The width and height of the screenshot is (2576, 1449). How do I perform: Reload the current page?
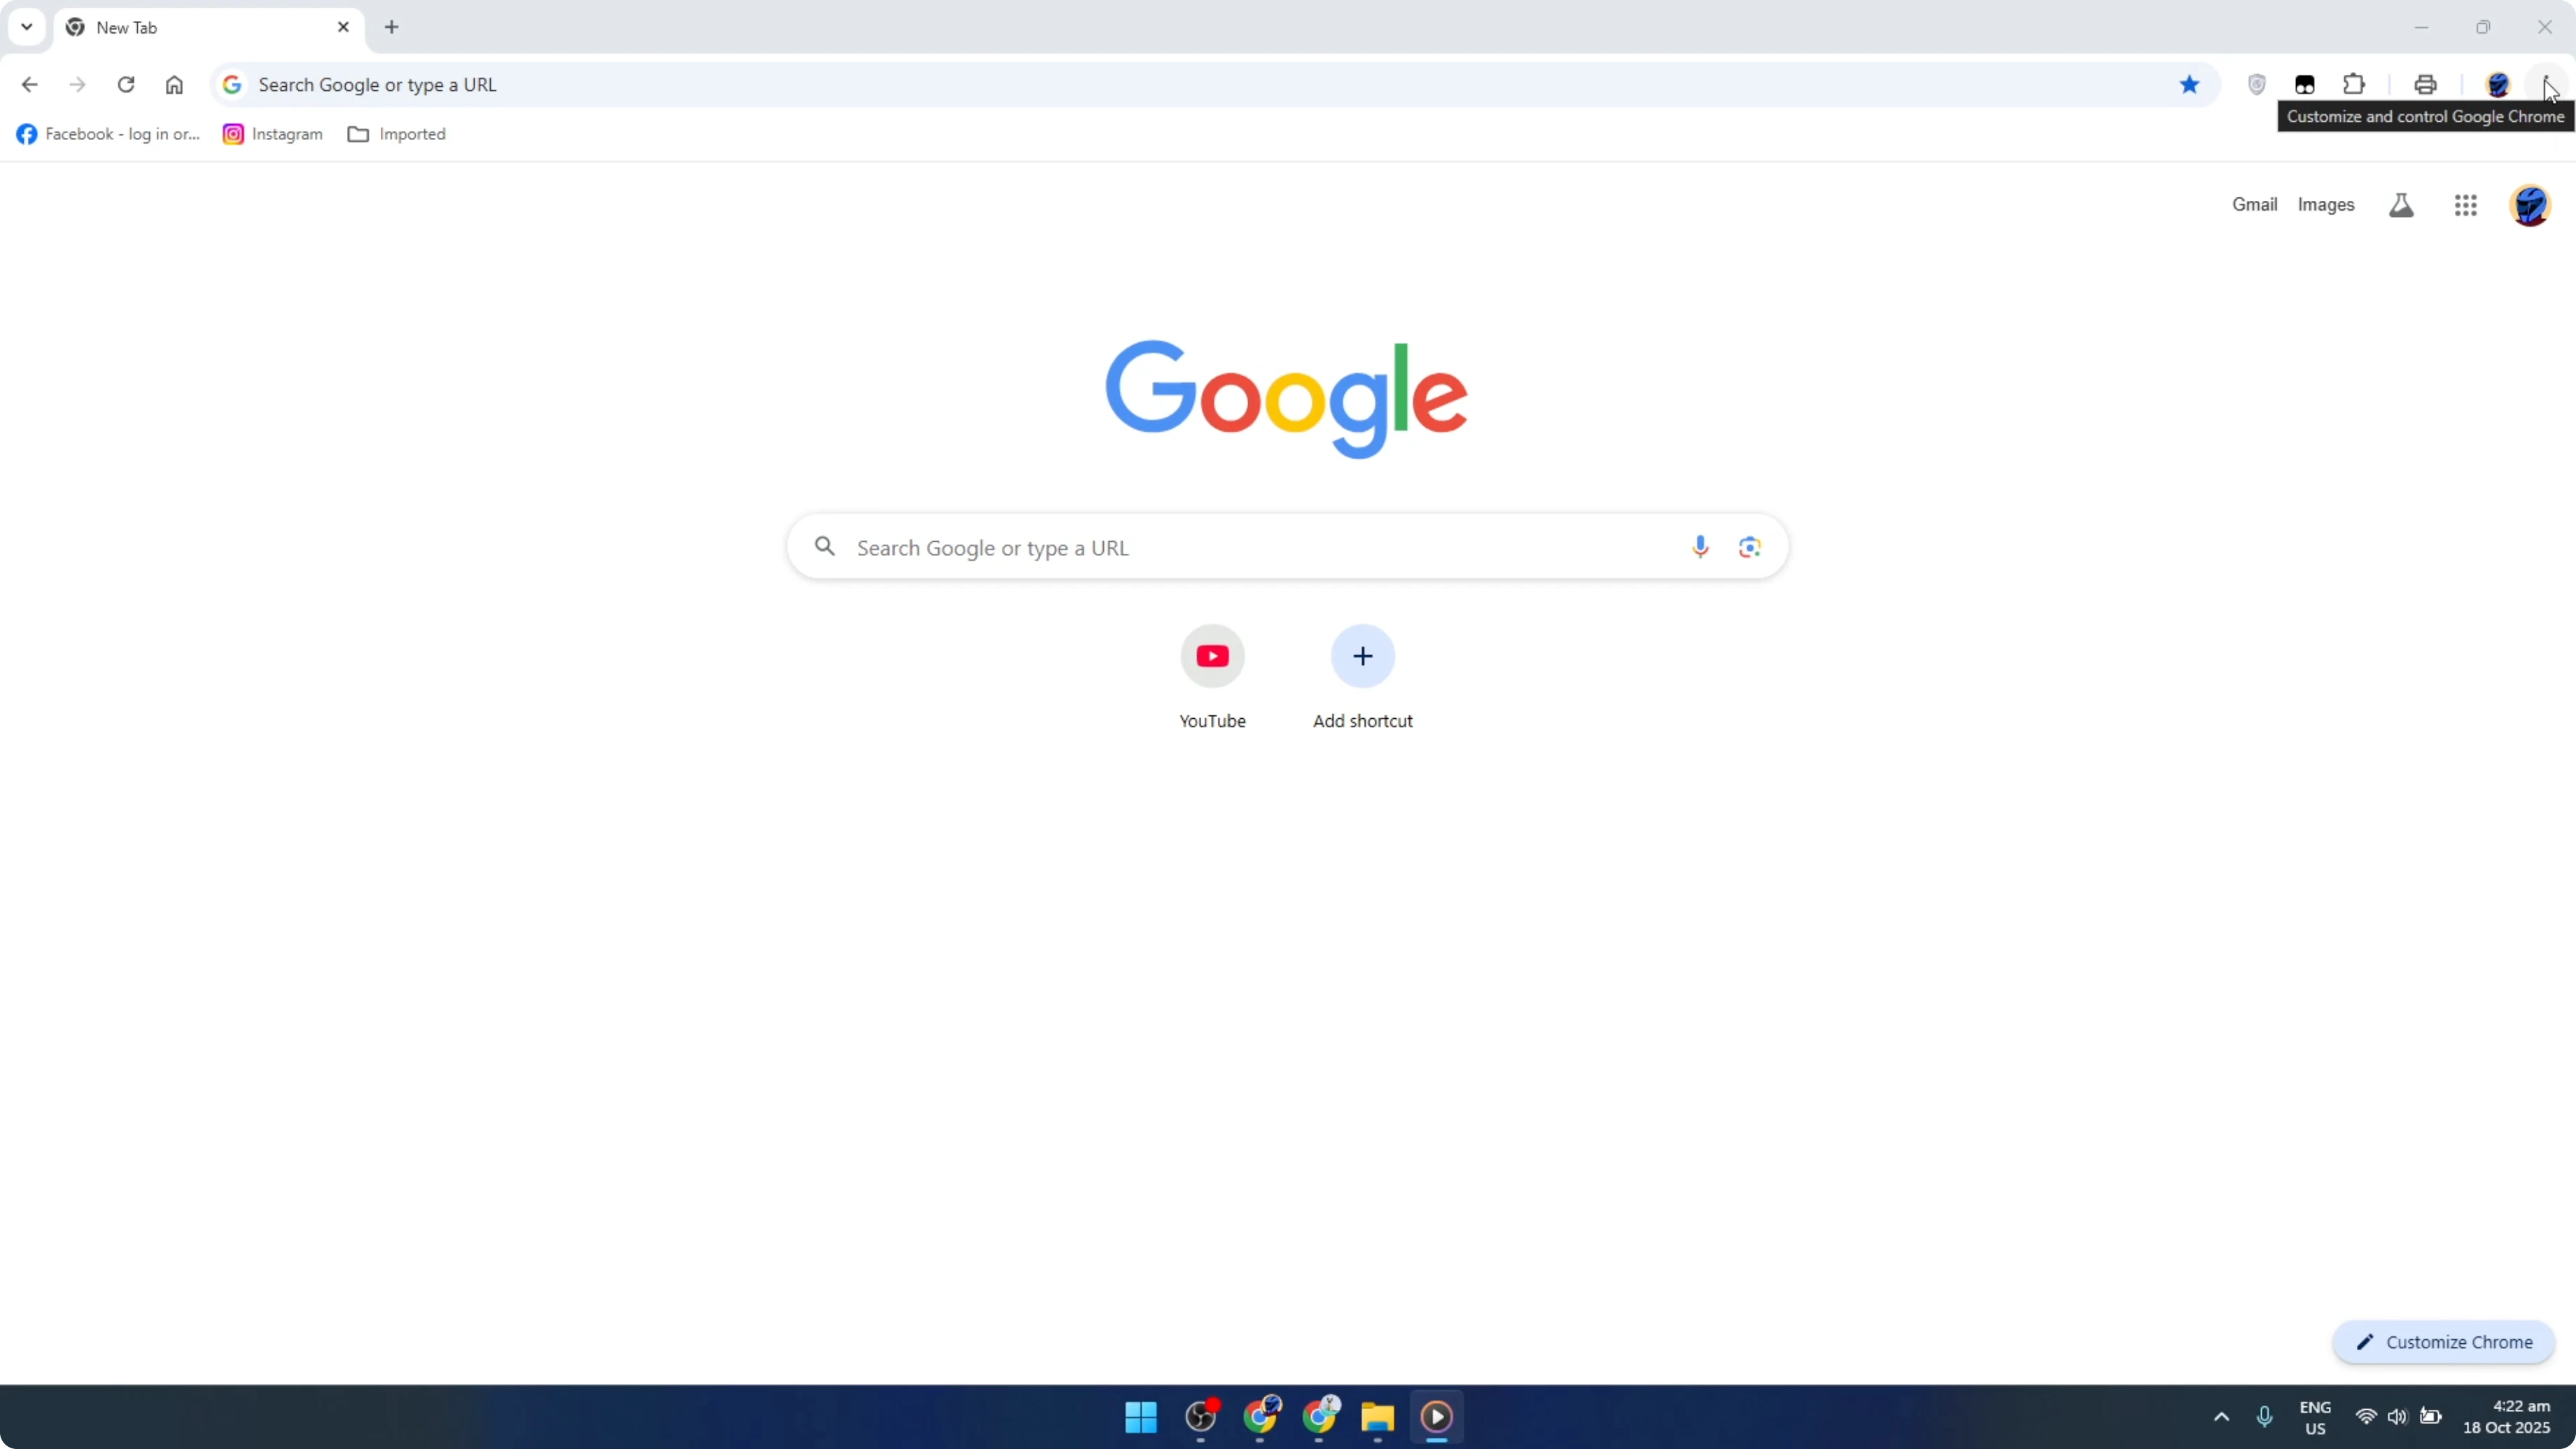tap(126, 85)
